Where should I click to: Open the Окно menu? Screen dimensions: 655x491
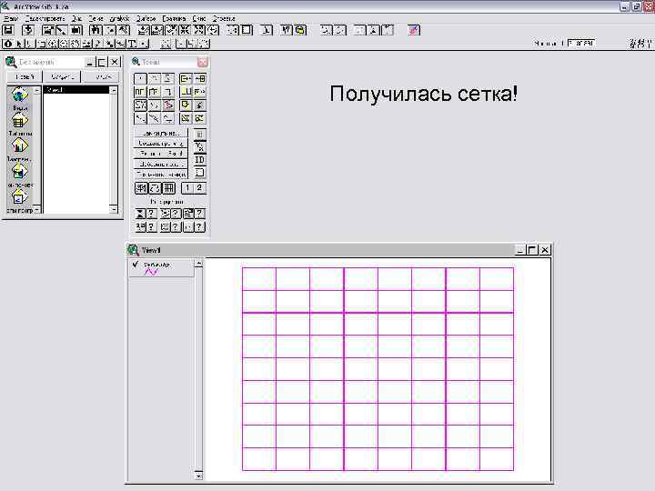tap(199, 18)
